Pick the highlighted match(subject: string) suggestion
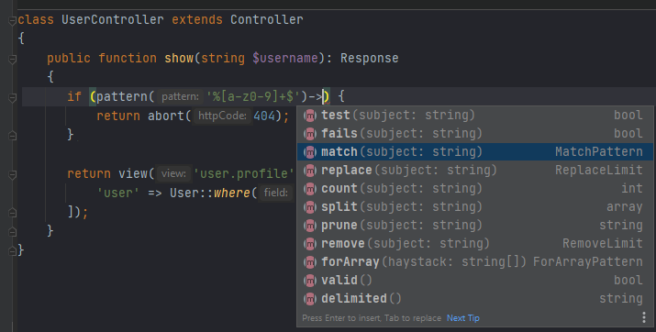The image size is (656, 332). point(475,151)
